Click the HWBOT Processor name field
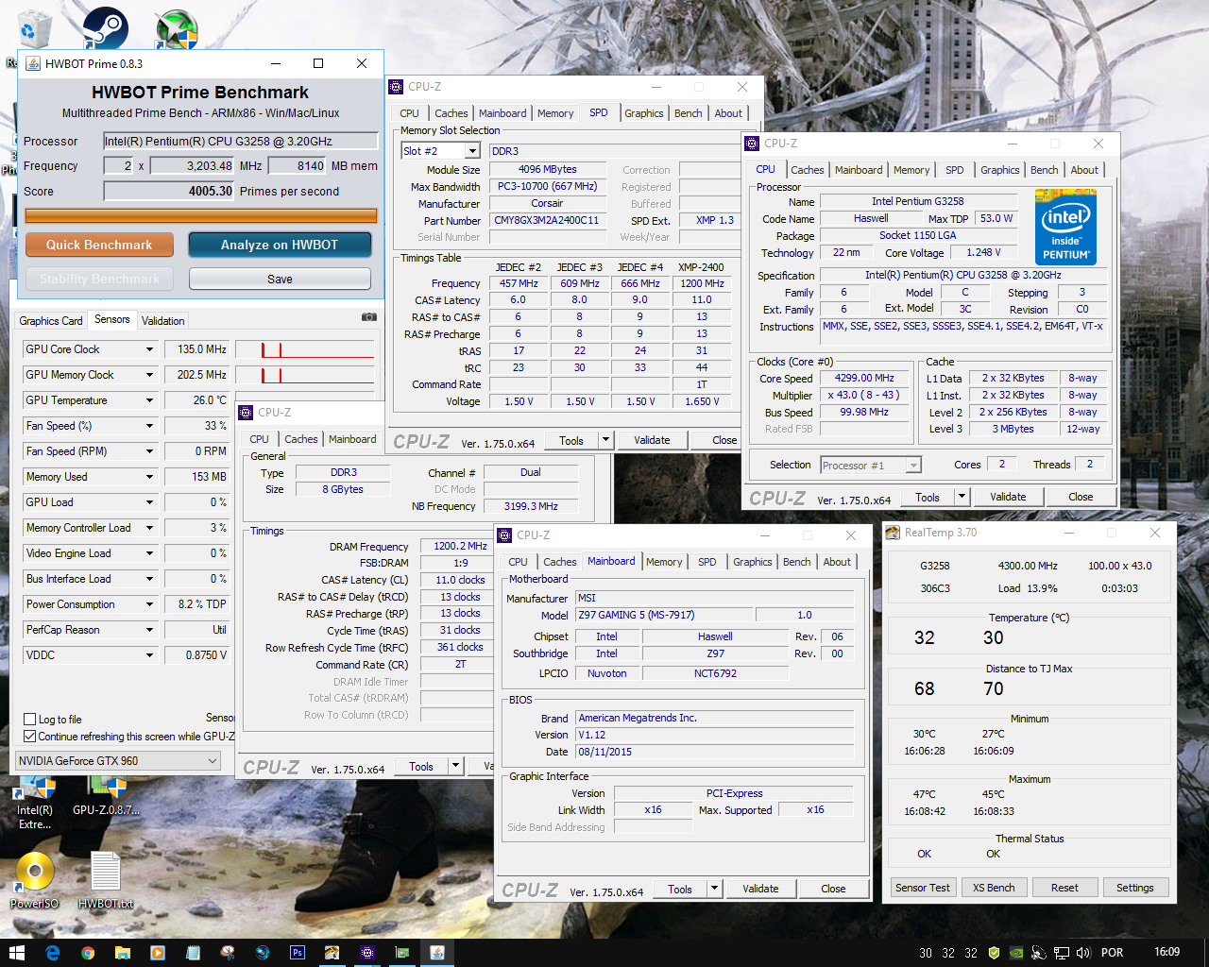 pos(241,141)
